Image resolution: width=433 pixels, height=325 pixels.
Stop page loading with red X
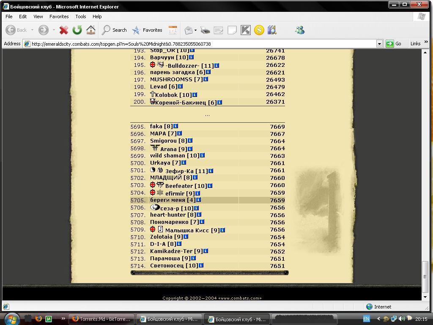pos(64,30)
